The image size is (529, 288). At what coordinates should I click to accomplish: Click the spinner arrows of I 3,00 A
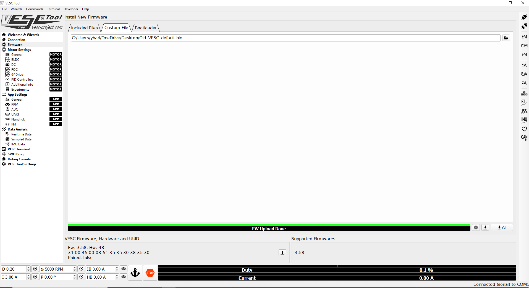28,277
